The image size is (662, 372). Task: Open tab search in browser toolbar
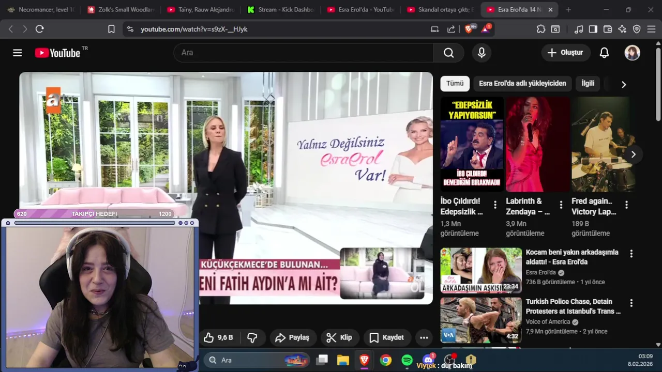(x=555, y=29)
